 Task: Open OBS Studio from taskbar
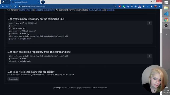tap(166, 26)
